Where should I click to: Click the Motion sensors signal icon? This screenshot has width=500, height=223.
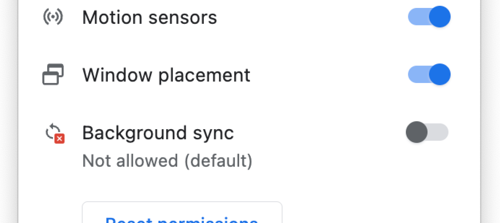[x=53, y=17]
